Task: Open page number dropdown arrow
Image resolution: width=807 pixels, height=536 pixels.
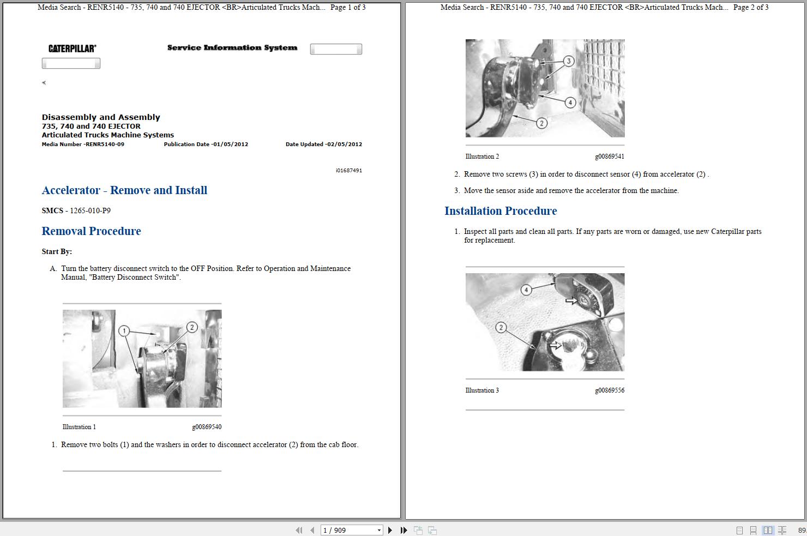Action: (x=379, y=530)
